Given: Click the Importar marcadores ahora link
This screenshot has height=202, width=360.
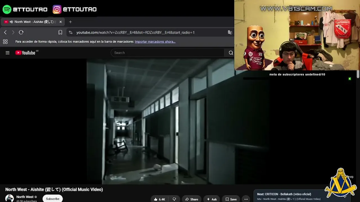Looking at the screenshot, I should [155, 42].
